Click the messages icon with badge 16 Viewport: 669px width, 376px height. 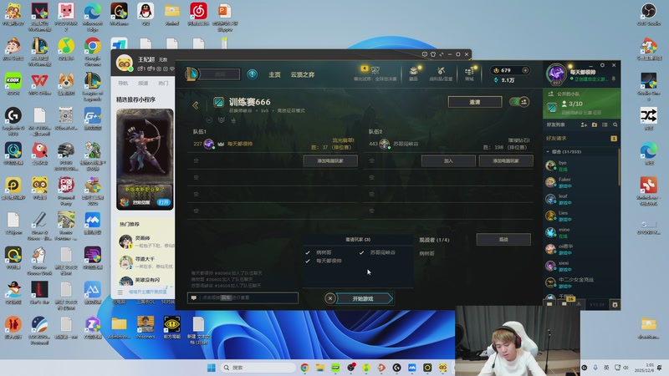pyautogui.click(x=564, y=303)
